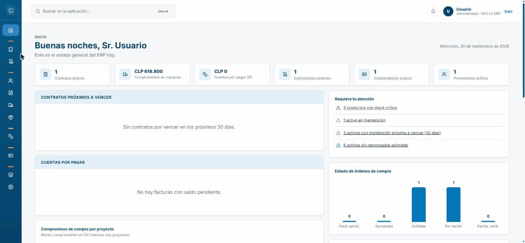The image size is (525, 243).
Task: Click the Cotizaciones abiertas card icon
Action: click(285, 74)
